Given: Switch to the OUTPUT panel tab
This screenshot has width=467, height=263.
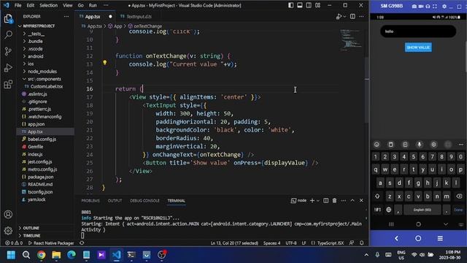Looking at the screenshot, I should coord(115,201).
